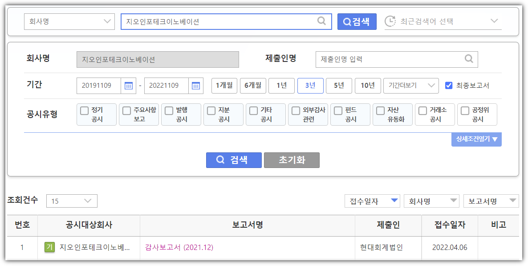Click the gray sort arrow next to 보고서명

point(513,201)
